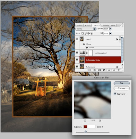Collapse the Layers panel with minimize icon
Image resolution: width=136 pixels, height=139 pixels.
point(121,24)
